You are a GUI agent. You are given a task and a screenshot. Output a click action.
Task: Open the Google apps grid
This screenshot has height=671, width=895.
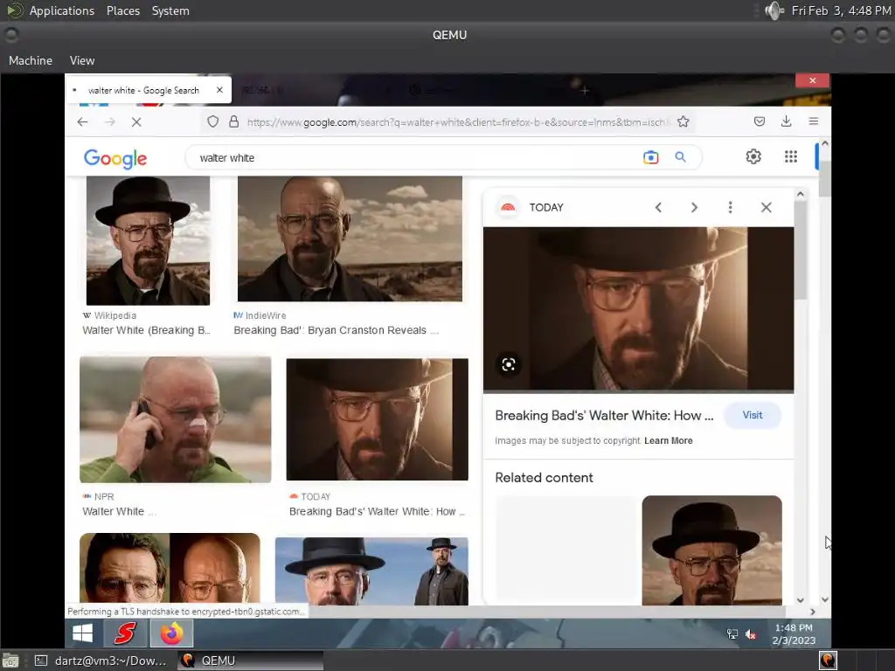(790, 156)
